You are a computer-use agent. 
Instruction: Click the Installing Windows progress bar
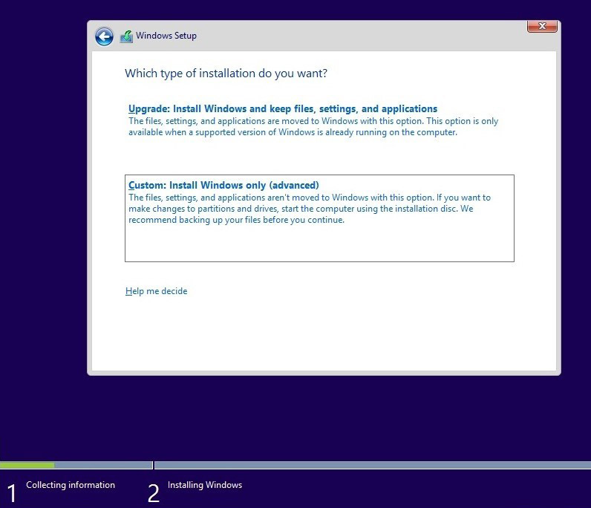373,466
